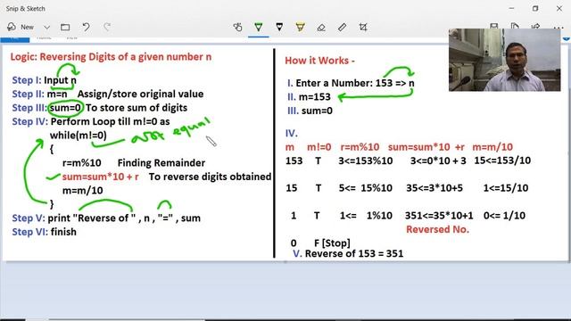Save the snip with the disk icon

point(493,26)
